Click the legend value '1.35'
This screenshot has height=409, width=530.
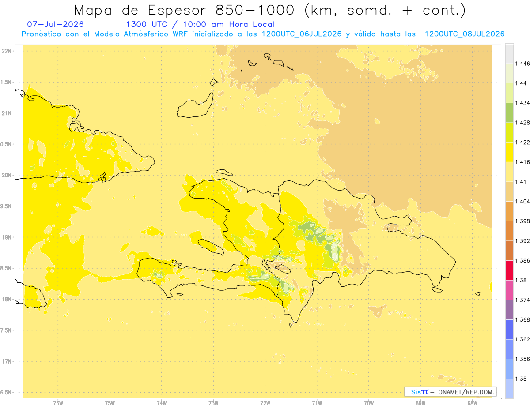tap(522, 379)
